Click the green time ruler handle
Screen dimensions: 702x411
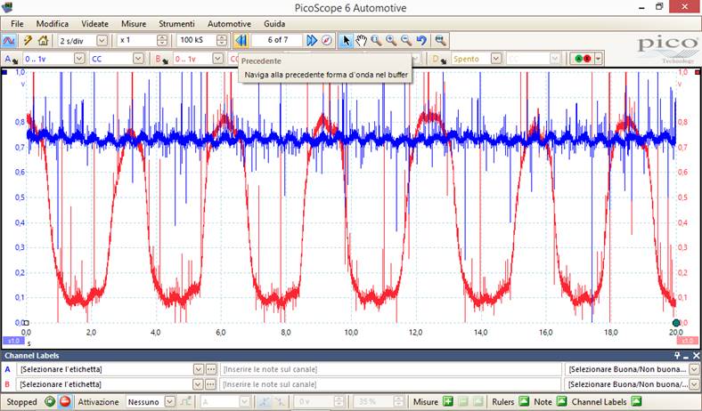point(676,322)
